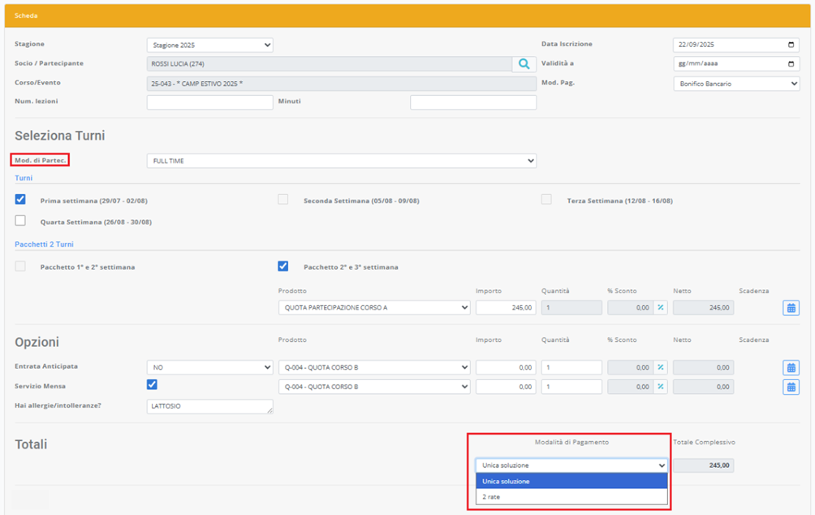Tick the Quarta Settimana checkbox

click(20, 220)
